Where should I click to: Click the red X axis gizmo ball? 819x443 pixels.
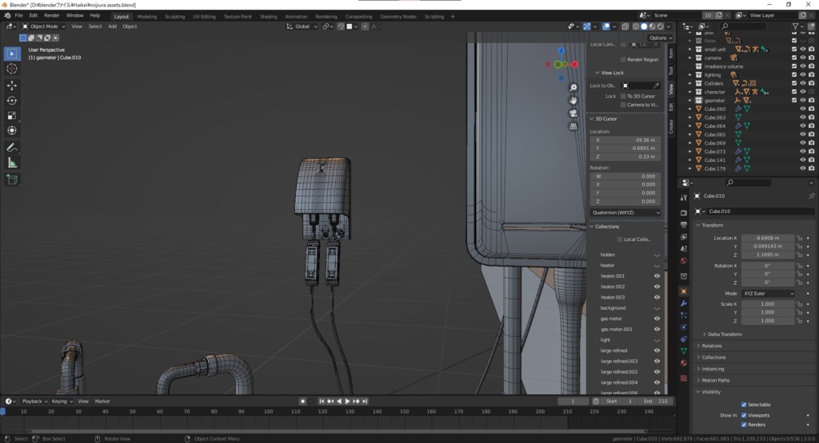(574, 64)
